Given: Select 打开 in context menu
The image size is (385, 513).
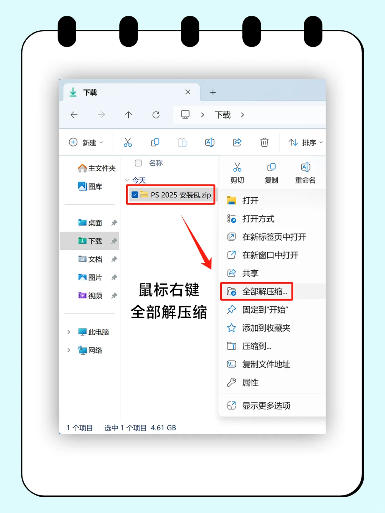Looking at the screenshot, I should pyautogui.click(x=272, y=201).
